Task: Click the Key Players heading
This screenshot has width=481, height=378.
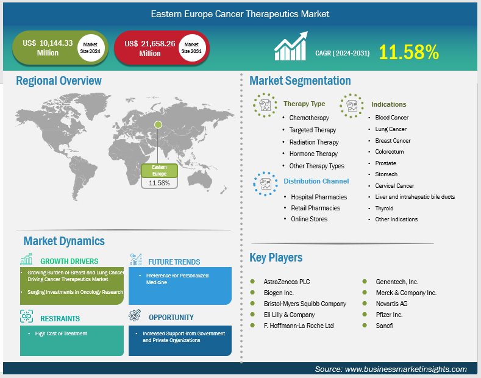Action: [276, 257]
